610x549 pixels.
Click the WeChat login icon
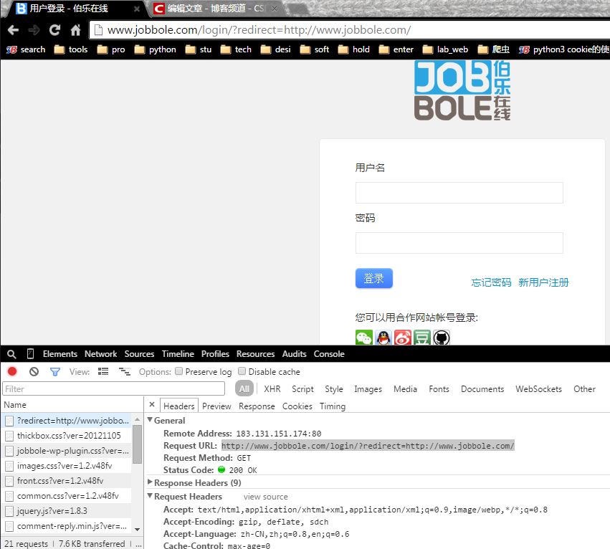(364, 338)
